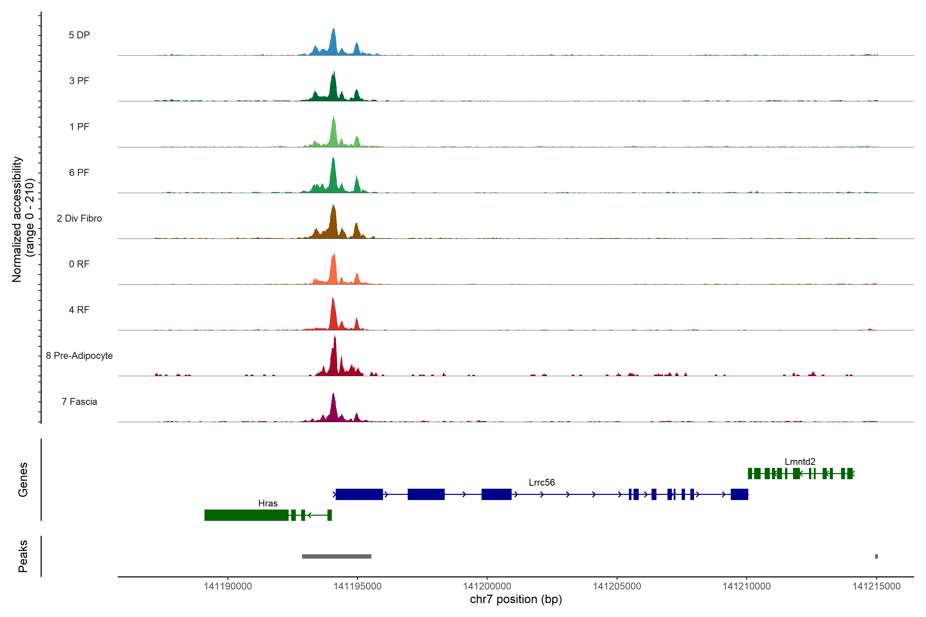This screenshot has width=926, height=617.
Task: Select the 8 Pre-Adipocyte track label
Action: click(79, 355)
